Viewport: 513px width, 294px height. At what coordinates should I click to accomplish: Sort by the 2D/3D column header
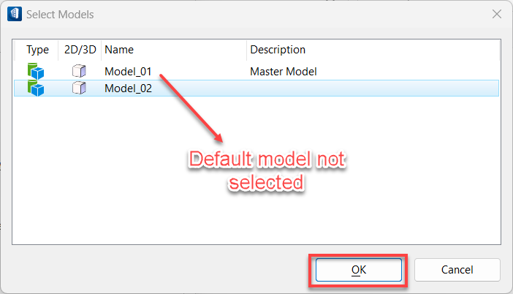[80, 50]
